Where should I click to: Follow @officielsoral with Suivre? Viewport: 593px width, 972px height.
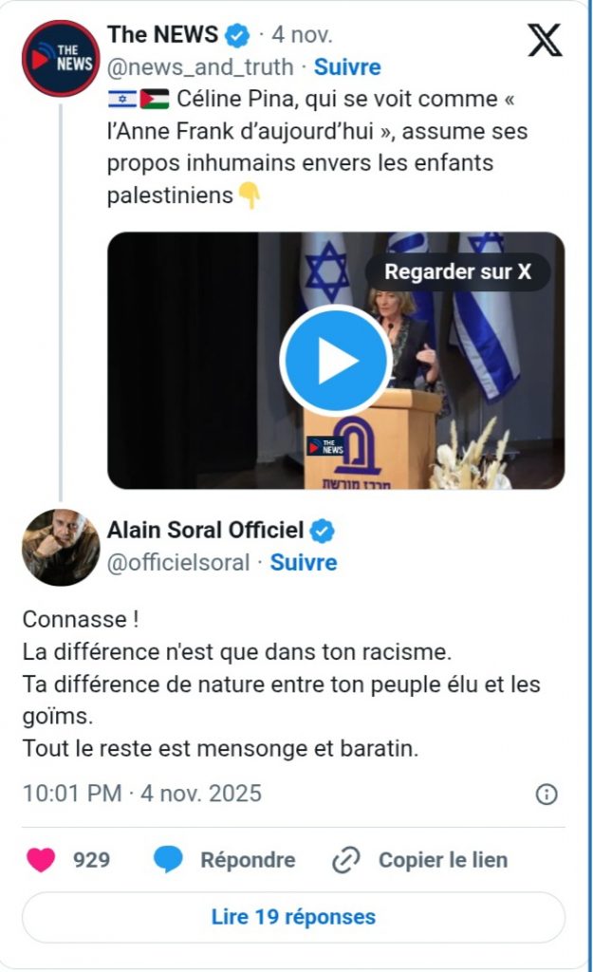pos(304,562)
